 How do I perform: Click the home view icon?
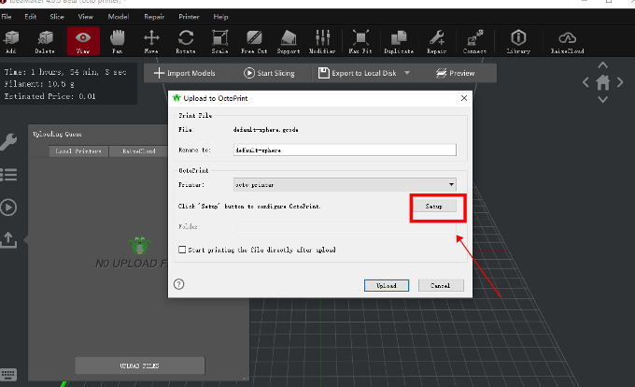602,82
